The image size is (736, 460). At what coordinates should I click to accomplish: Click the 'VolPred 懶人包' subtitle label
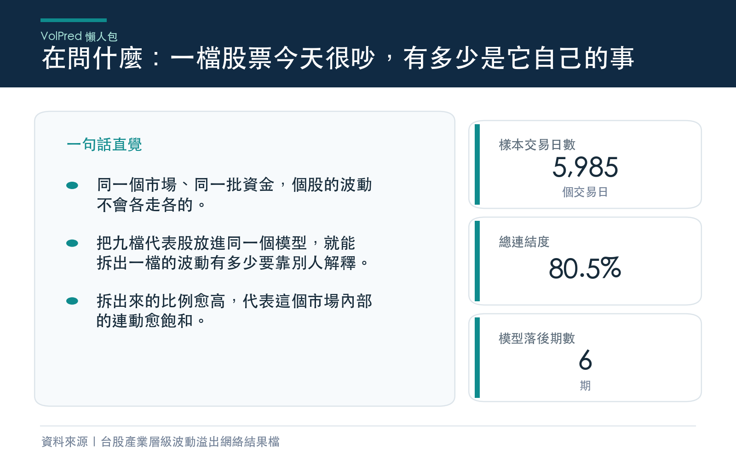tap(79, 36)
